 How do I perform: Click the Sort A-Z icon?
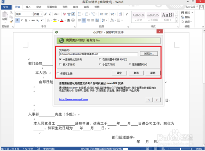121,14
